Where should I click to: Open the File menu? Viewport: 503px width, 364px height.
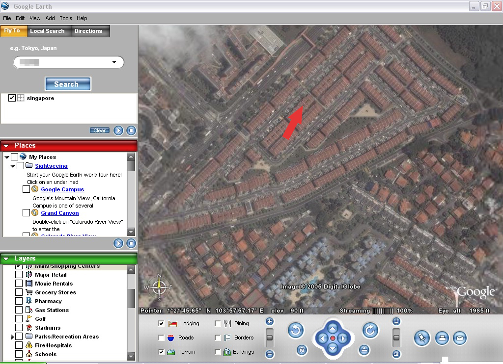pyautogui.click(x=7, y=18)
